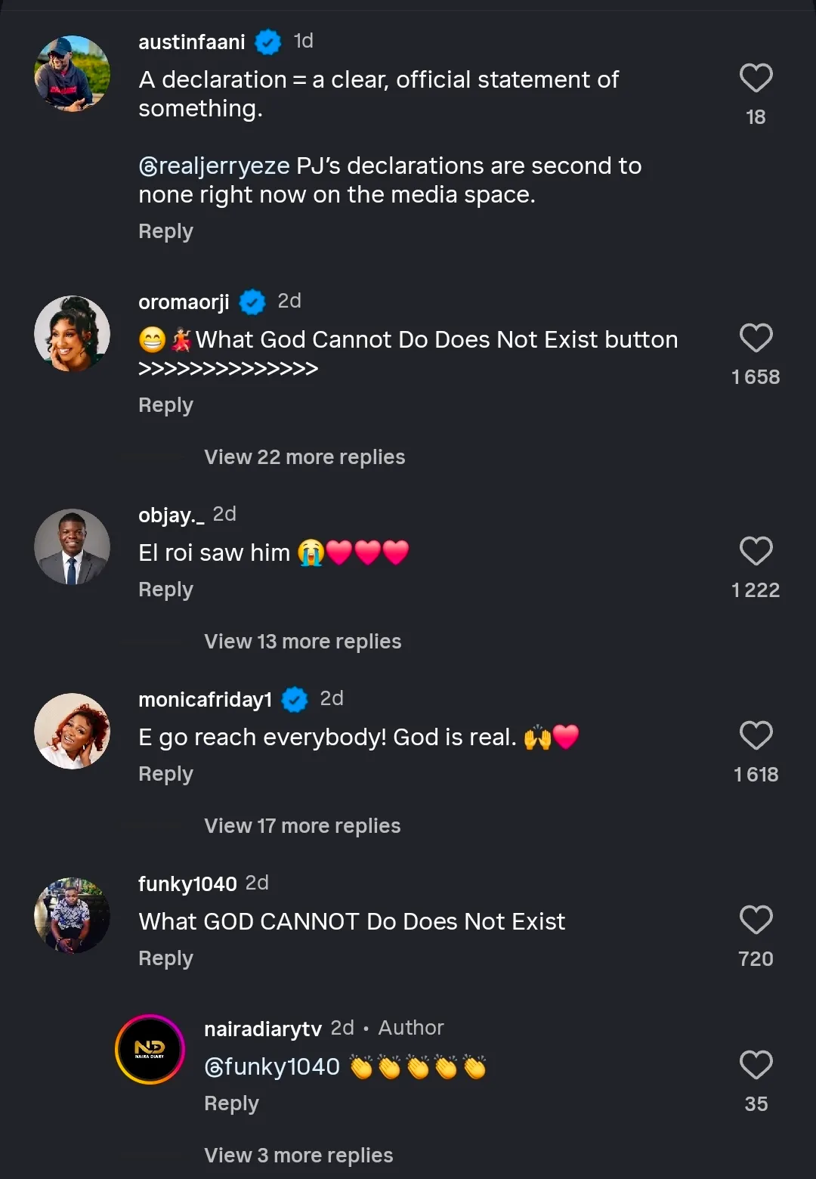
Task: Like austinfaani's comment with the heart icon
Action: (756, 79)
